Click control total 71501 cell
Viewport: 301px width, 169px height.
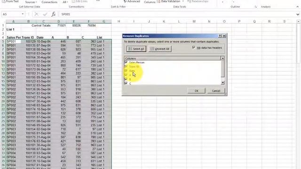[x=59, y=25]
